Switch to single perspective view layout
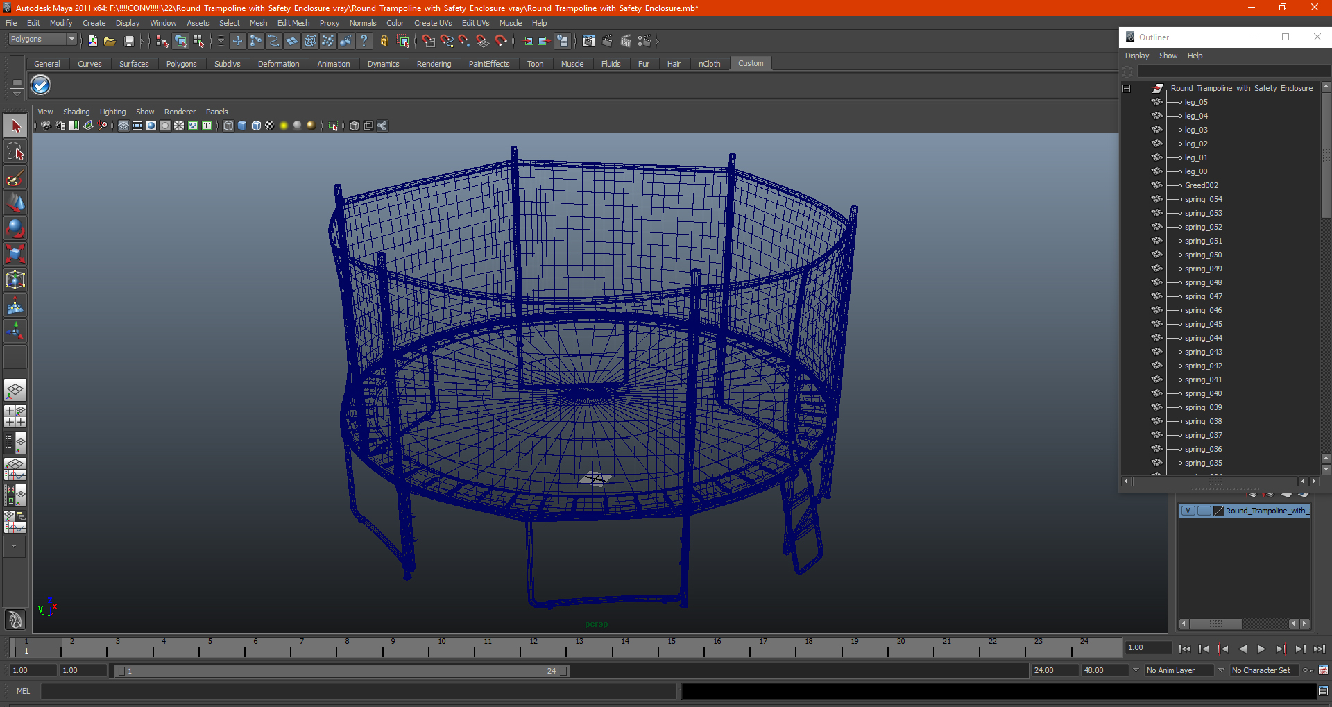 [x=15, y=390]
